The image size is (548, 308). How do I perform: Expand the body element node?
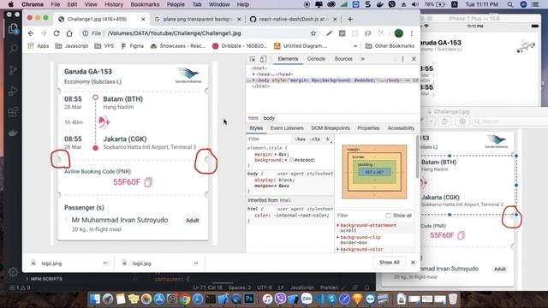click(x=253, y=80)
